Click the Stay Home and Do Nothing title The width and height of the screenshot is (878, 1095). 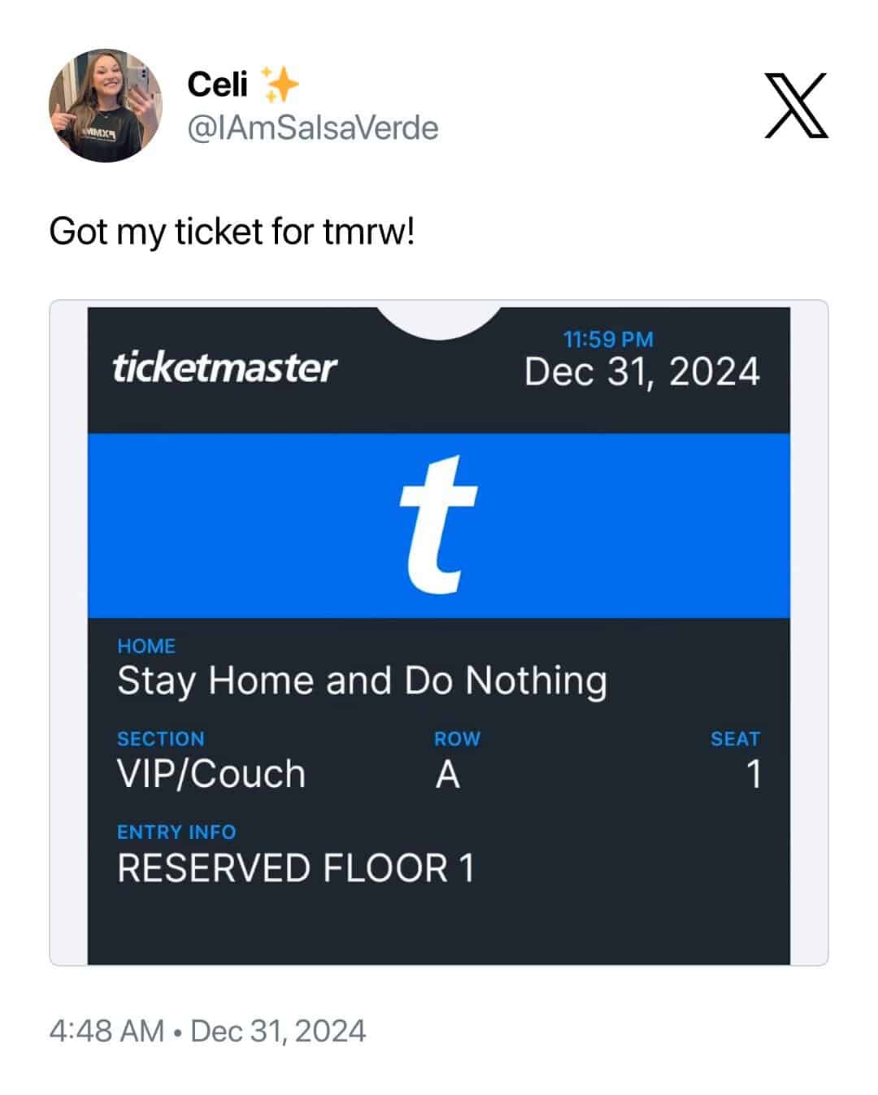point(362,681)
